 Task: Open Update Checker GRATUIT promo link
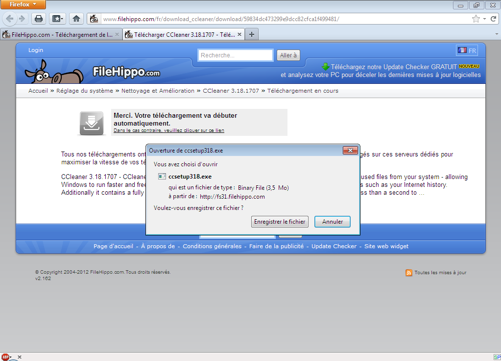coord(394,67)
